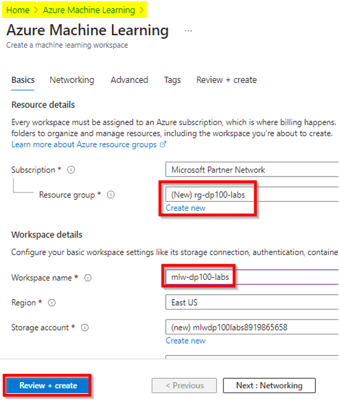Click the Storage account field label
The width and height of the screenshot is (339, 400).
[40, 328]
